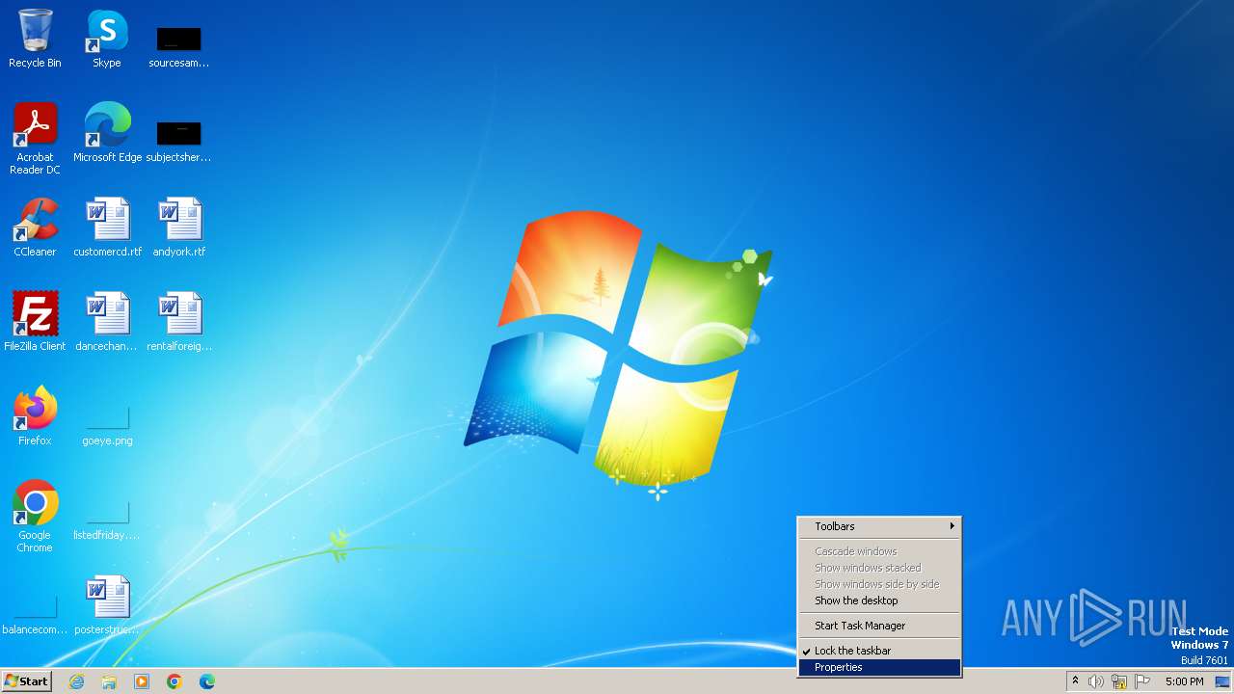Select the sourcesam... desktop file

point(178,46)
